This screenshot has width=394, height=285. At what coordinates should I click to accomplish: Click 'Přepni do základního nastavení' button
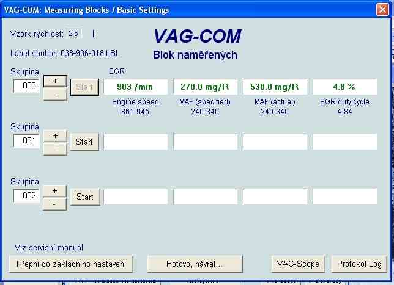[x=71, y=264]
